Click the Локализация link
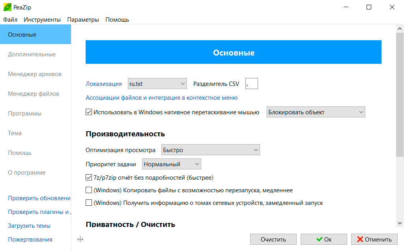The image size is (404, 251). click(104, 84)
